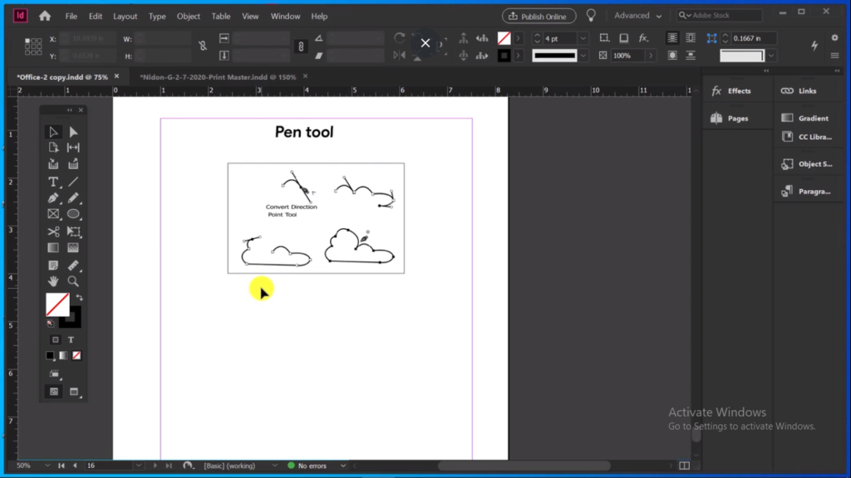
Task: Open the Home screen icon
Action: pyautogui.click(x=45, y=16)
